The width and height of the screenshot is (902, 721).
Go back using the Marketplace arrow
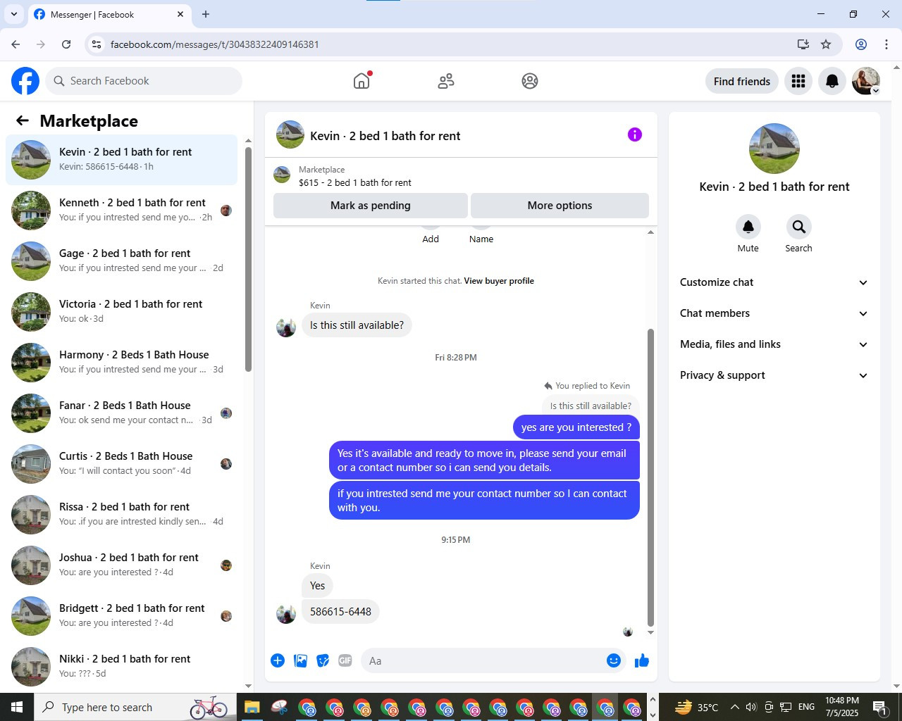pyautogui.click(x=23, y=120)
